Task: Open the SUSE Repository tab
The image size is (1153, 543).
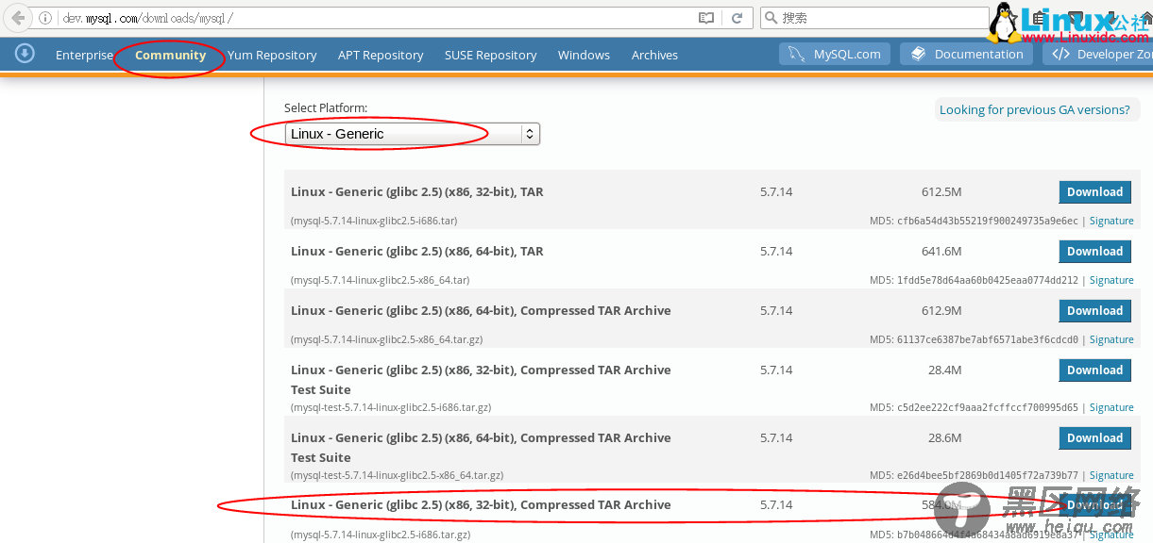Action: pos(490,55)
